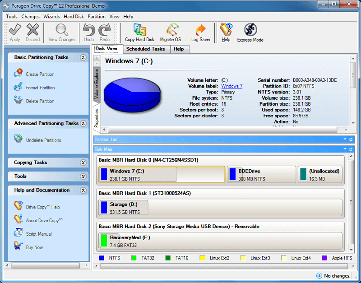Open the Partition List panel dropdown arrow

click(x=345, y=139)
